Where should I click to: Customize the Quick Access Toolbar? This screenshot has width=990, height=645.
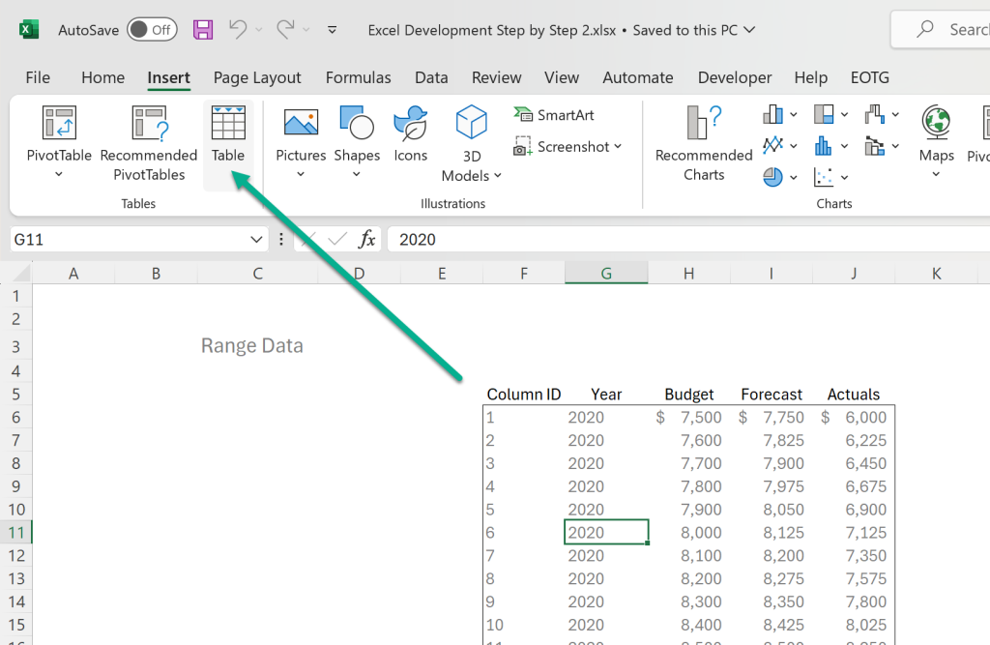[x=333, y=30]
